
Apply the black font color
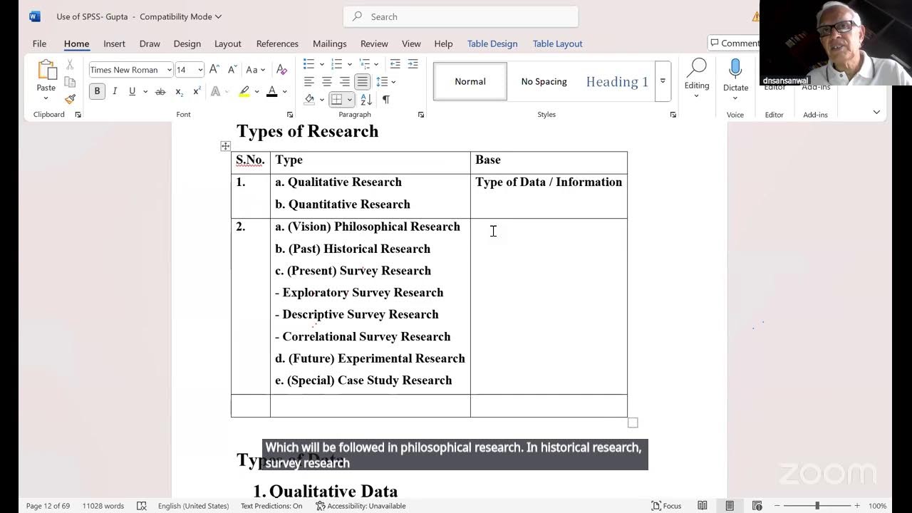[x=271, y=91]
